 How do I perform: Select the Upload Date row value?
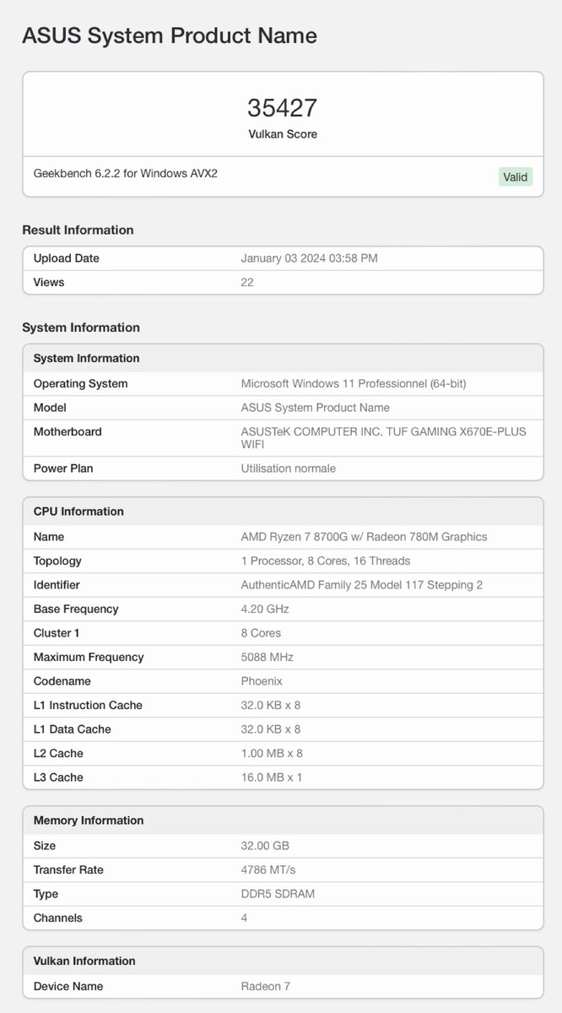pyautogui.click(x=309, y=258)
